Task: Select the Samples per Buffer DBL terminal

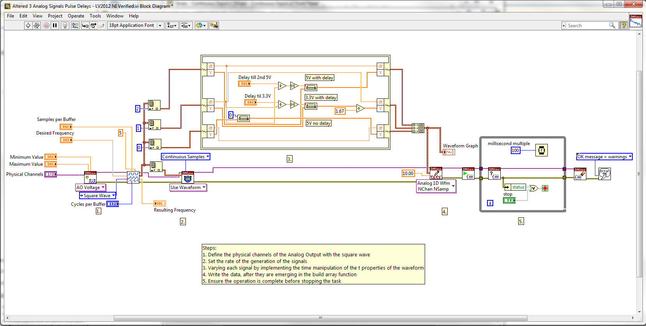Action: coord(66,127)
